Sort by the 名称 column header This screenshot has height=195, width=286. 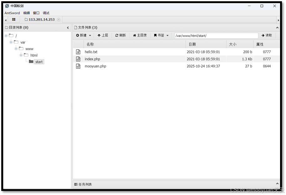coord(135,44)
